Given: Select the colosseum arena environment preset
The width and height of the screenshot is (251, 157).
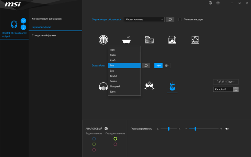Looking at the screenshot, I should (x=149, y=40).
